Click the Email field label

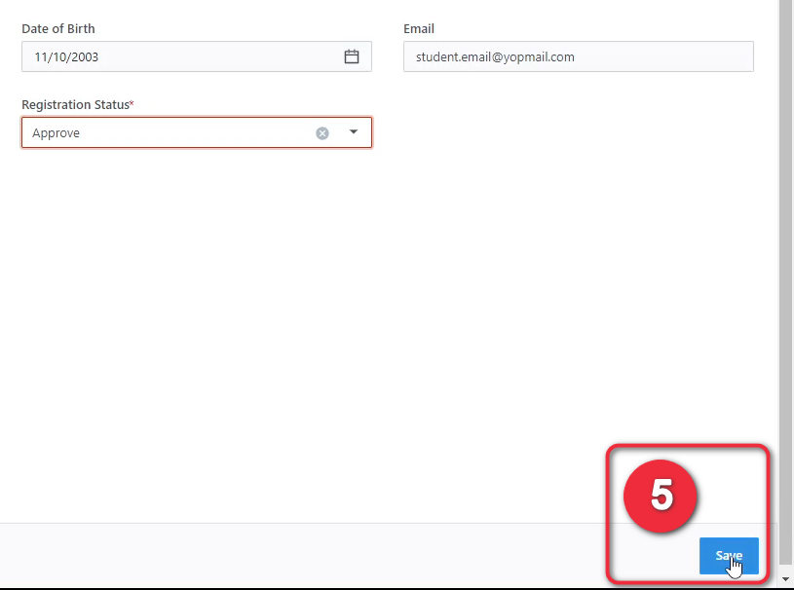point(419,29)
